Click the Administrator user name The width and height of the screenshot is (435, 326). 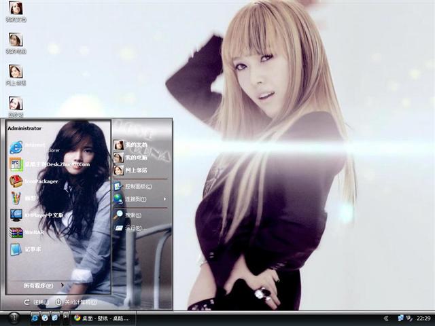24,128
